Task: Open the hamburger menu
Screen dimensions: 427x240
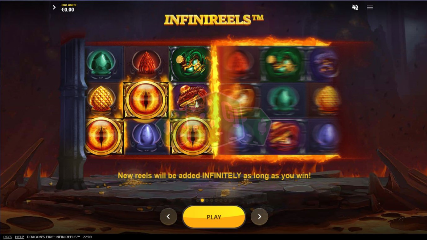Action: [x=370, y=7]
